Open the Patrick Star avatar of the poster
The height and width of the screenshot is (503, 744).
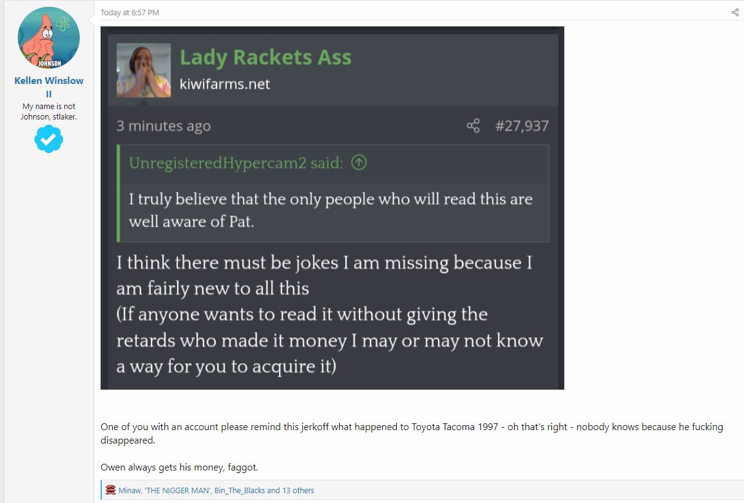click(x=49, y=38)
